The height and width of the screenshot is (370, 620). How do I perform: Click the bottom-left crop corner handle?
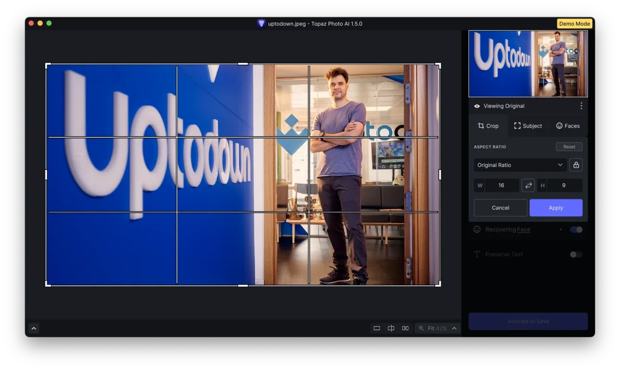48,284
